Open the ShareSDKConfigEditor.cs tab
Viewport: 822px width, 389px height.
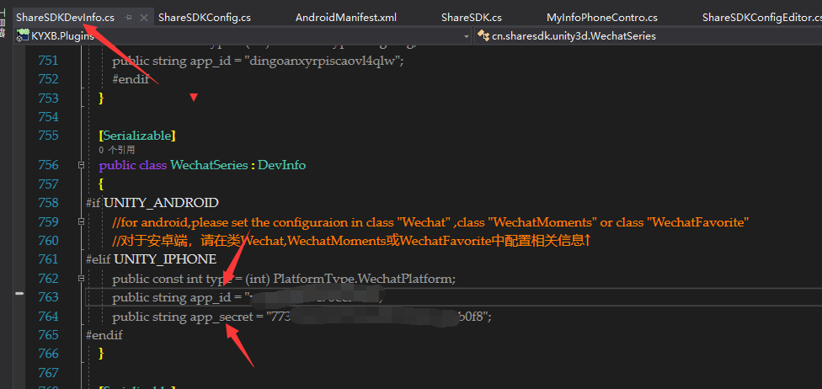point(762,18)
